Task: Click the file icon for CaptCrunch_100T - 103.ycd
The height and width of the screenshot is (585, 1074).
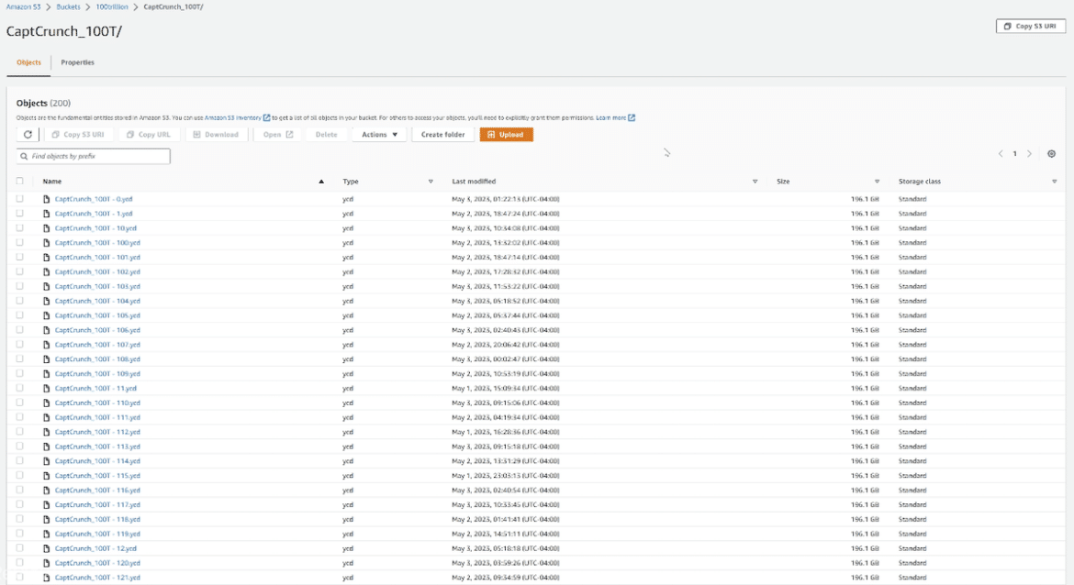Action: coord(47,287)
